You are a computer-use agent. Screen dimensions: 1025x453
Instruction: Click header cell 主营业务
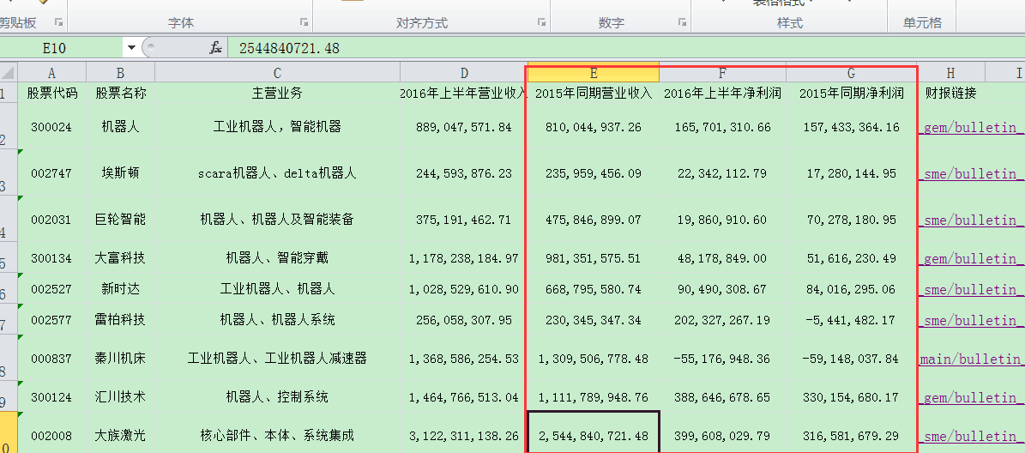[277, 93]
